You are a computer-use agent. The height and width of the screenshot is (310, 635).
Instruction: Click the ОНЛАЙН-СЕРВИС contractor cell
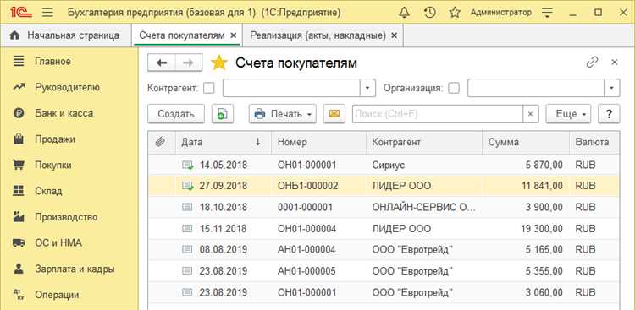[x=424, y=207]
